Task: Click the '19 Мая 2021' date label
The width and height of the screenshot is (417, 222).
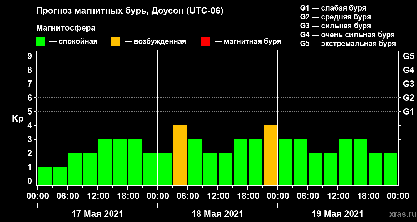Action: click(x=337, y=214)
